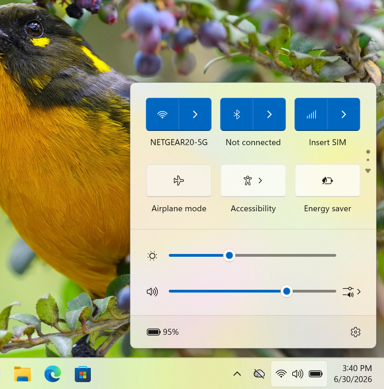The image size is (384, 389).
Task: Toggle Wi-Fi off in quick settings
Action: point(162,114)
